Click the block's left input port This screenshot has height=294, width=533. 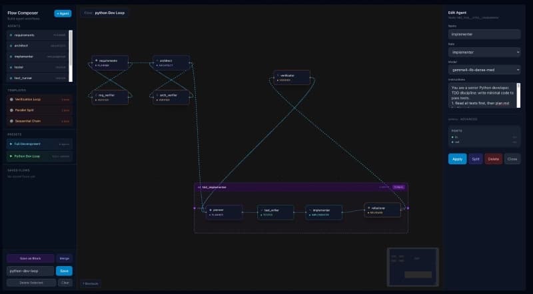click(x=195, y=208)
